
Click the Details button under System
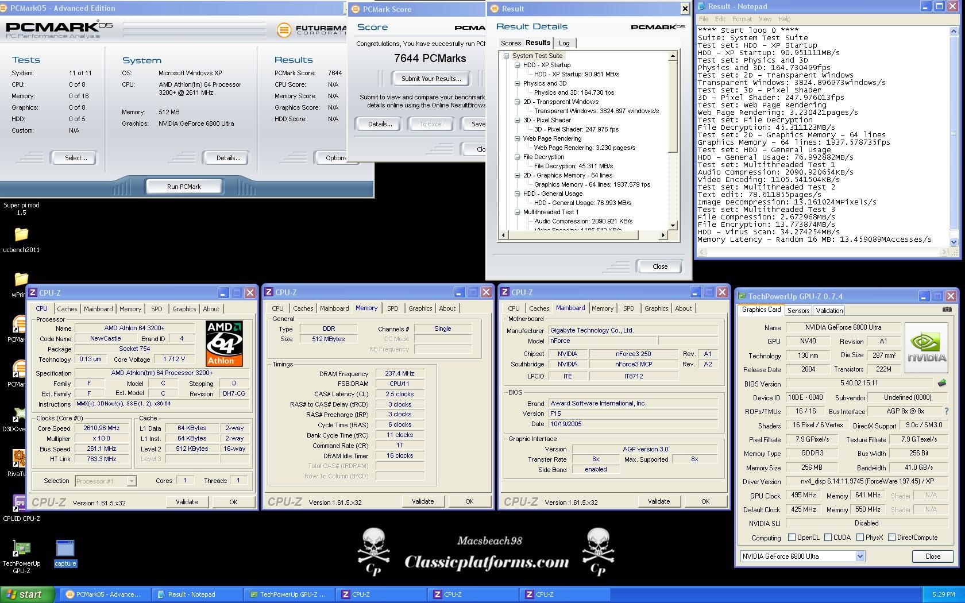[228, 158]
